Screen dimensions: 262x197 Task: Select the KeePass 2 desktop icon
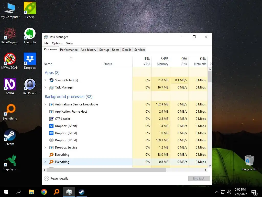click(30, 86)
